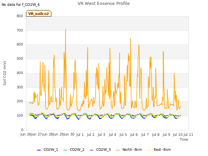Click the orange North -8cm legend swatch

tap(118, 150)
